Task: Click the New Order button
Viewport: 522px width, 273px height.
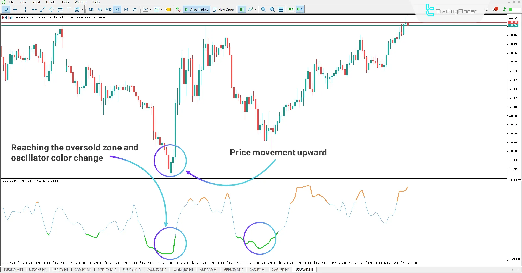Action: tap(223, 9)
